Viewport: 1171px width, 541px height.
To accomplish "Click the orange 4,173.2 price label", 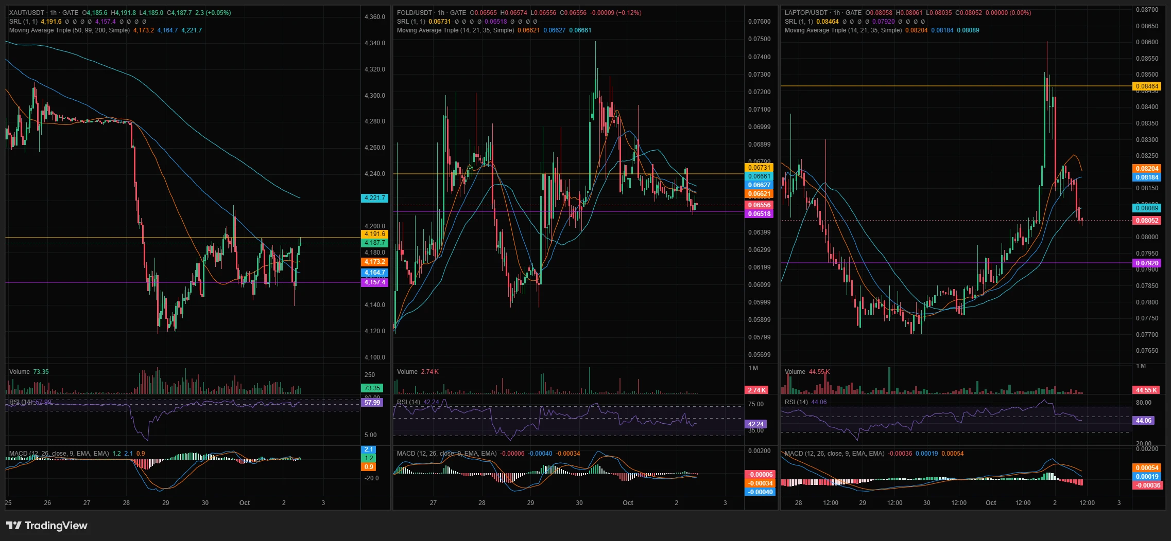I will pyautogui.click(x=375, y=262).
